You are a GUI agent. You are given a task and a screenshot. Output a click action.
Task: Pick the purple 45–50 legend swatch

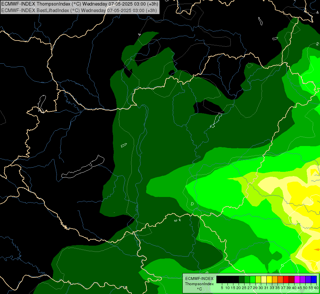303,279
